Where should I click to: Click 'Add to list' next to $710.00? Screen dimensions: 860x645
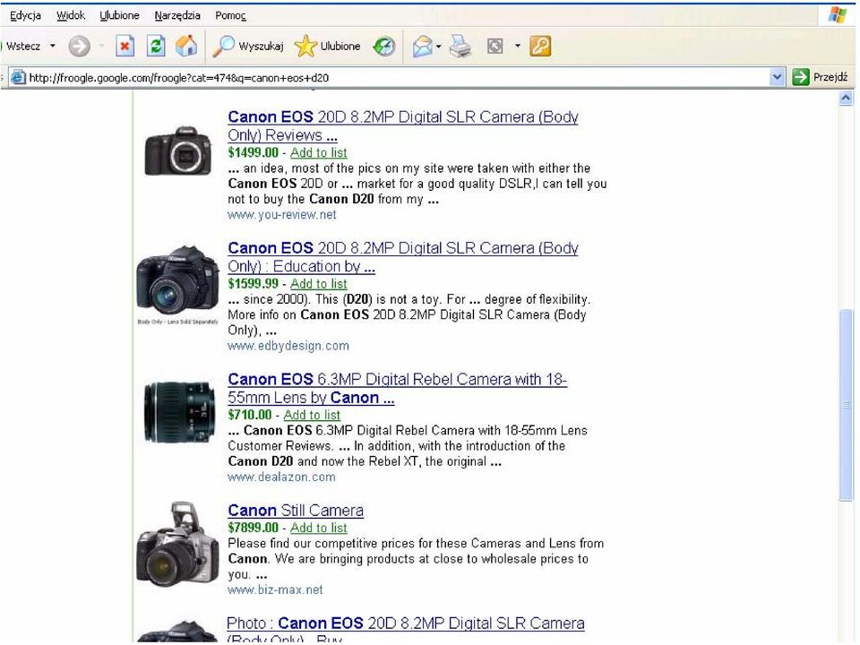312,415
